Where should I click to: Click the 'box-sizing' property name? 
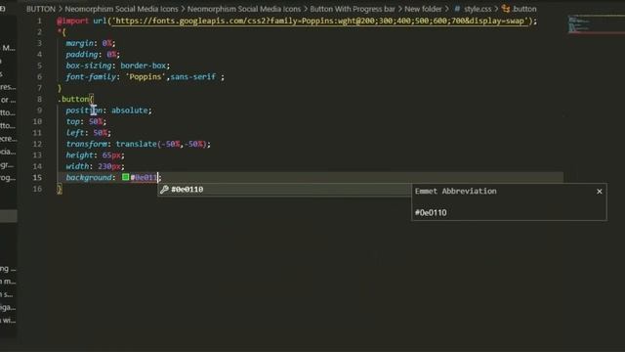point(89,66)
